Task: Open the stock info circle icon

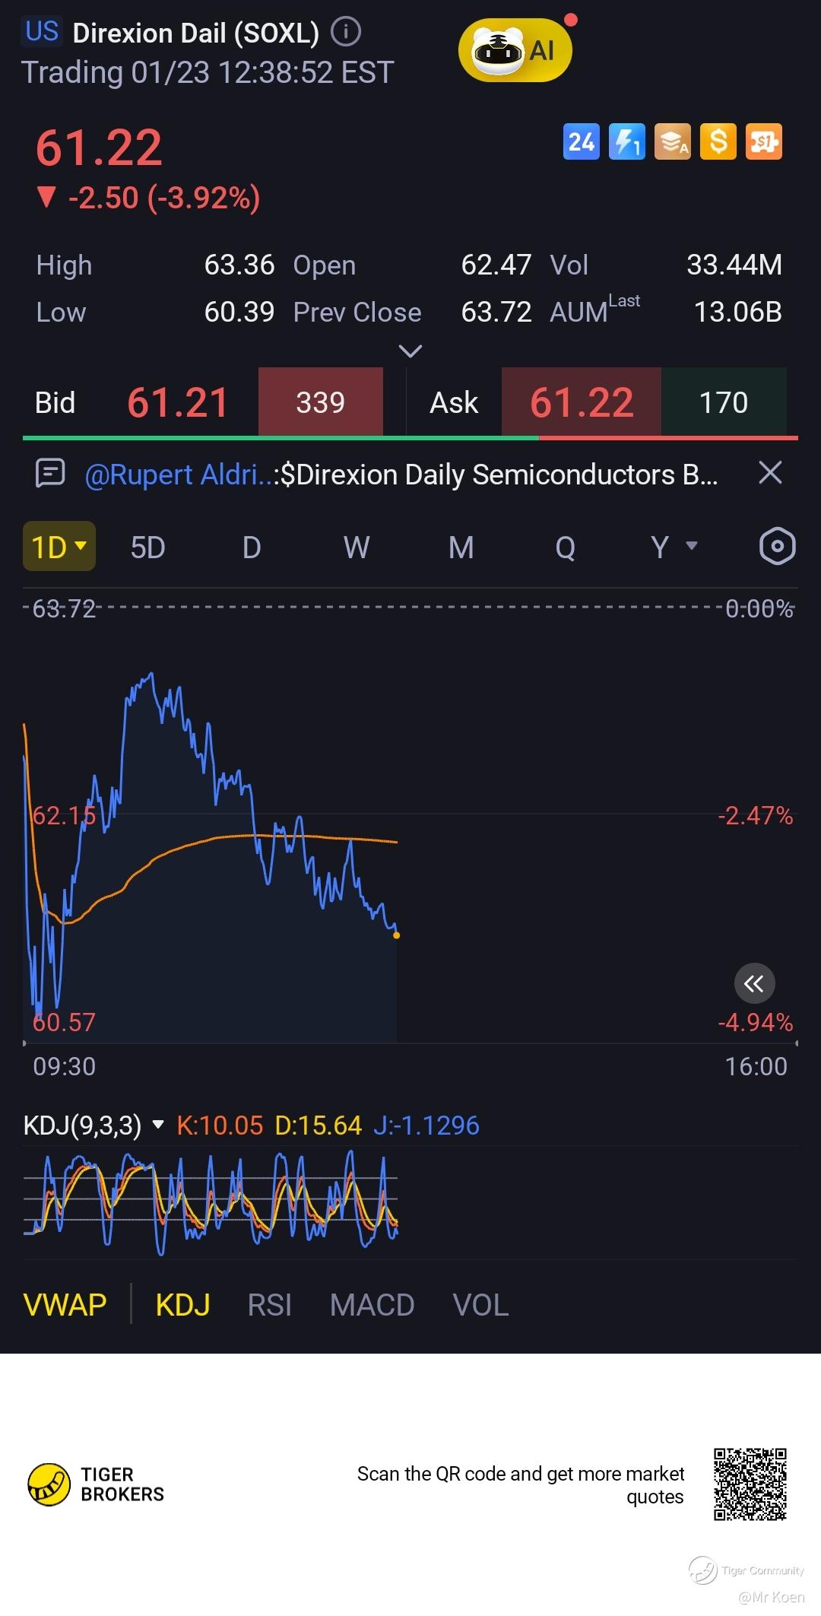Action: [346, 32]
